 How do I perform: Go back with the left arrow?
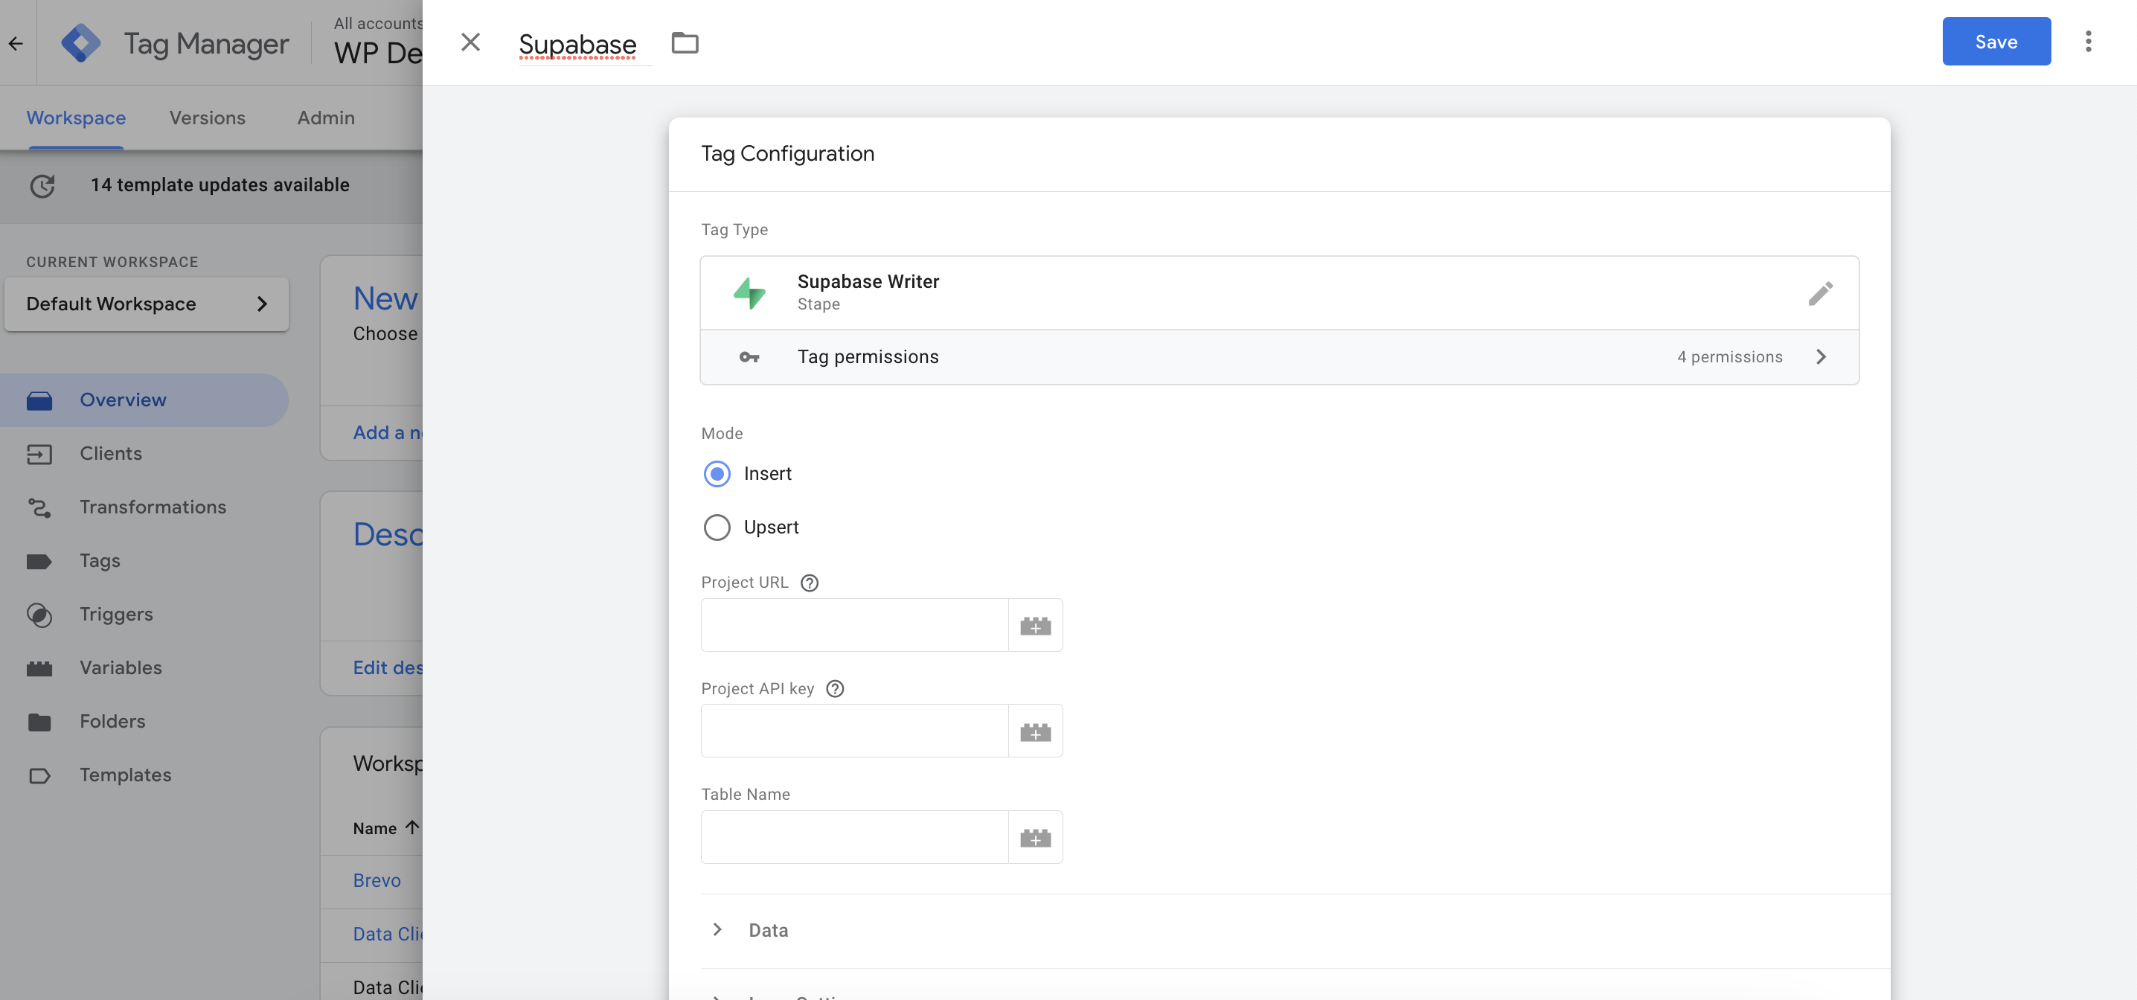tap(16, 43)
